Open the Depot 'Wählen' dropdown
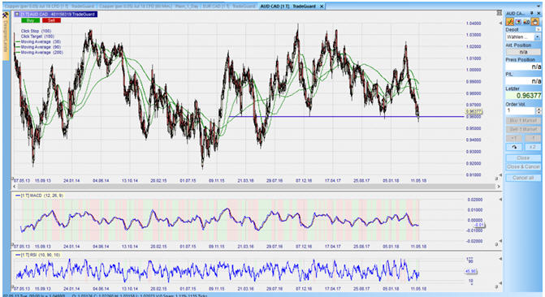 coord(538,37)
